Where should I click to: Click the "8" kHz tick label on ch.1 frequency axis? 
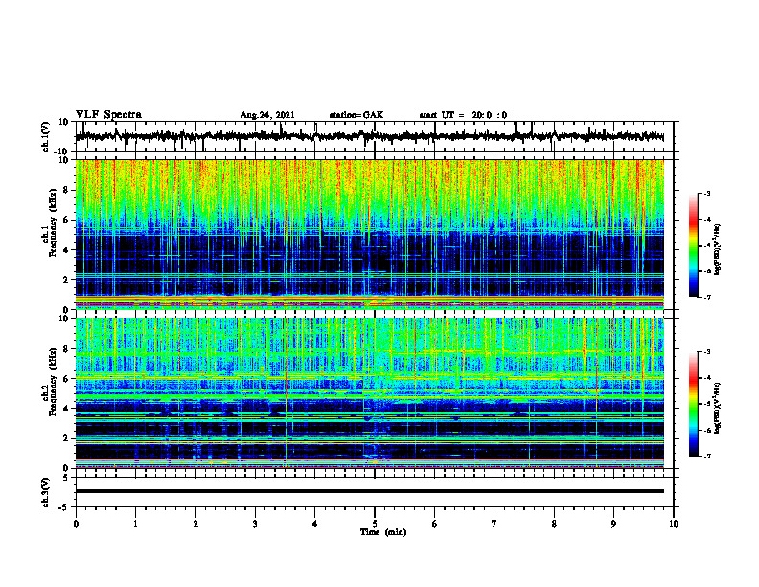click(x=67, y=190)
